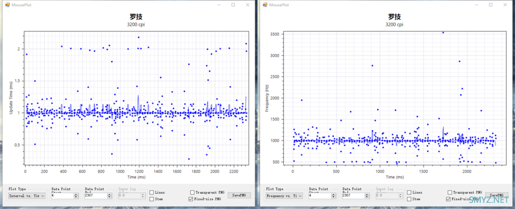Maximize the right MousePlot window
The image size is (515, 209).
pos(491,5)
